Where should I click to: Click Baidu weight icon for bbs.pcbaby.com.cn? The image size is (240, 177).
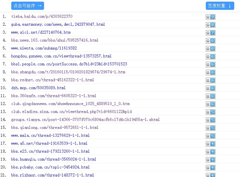(210, 168)
